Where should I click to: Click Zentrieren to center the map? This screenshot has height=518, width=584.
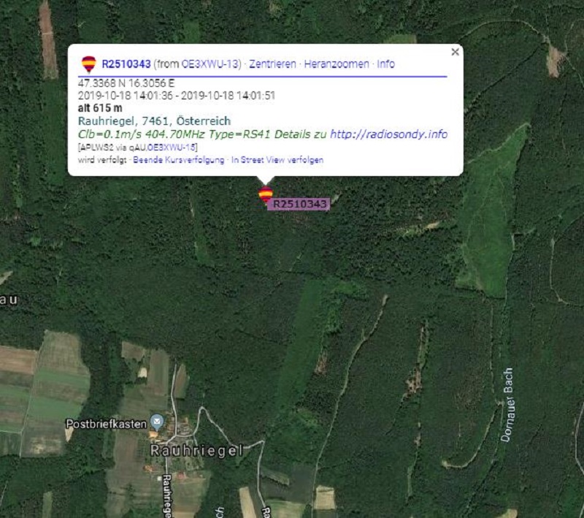[272, 64]
